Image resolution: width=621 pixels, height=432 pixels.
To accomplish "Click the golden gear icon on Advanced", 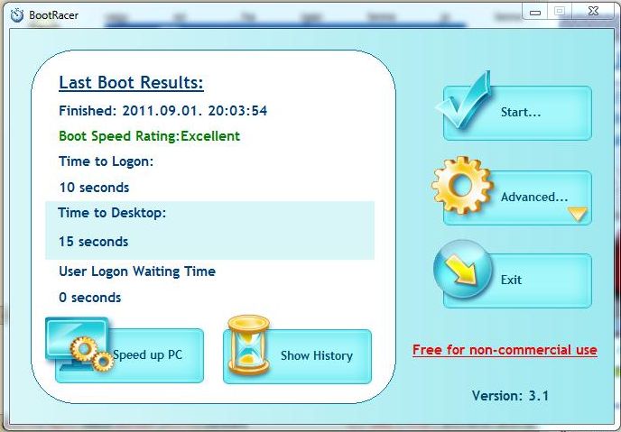I will [x=462, y=185].
